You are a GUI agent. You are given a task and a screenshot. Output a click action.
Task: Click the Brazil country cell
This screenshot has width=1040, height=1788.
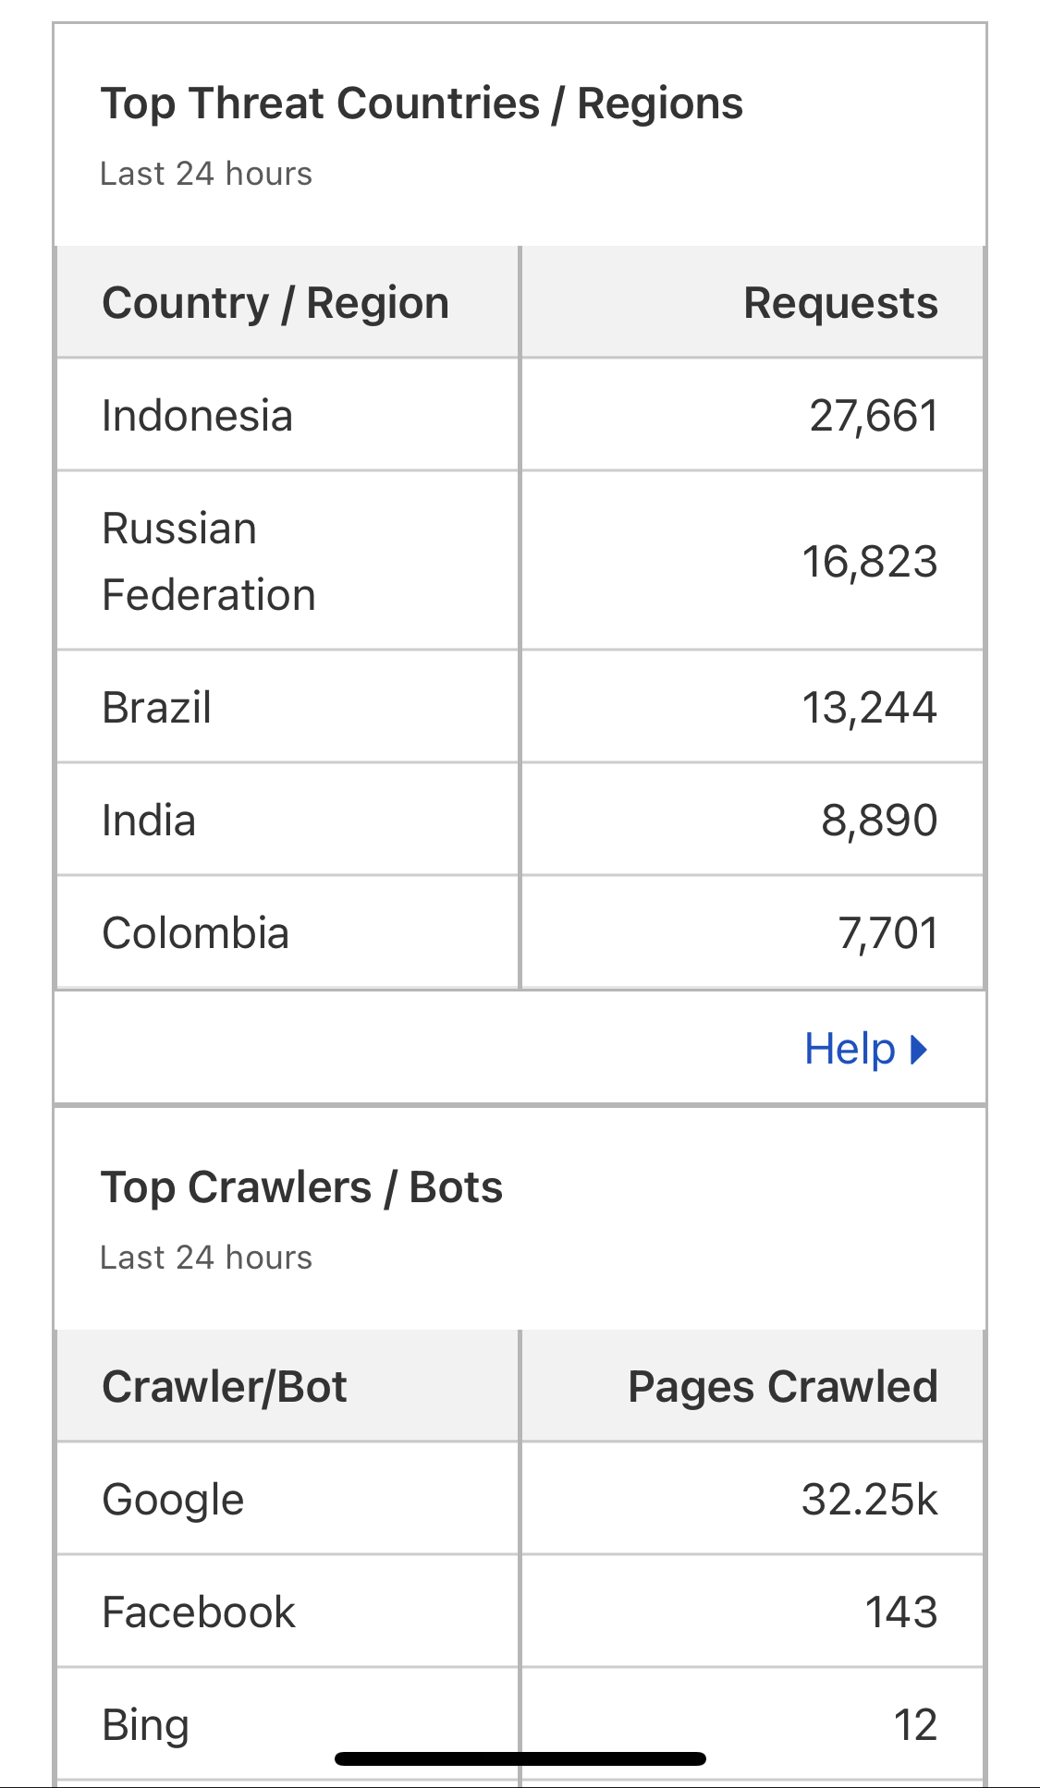[288, 708]
